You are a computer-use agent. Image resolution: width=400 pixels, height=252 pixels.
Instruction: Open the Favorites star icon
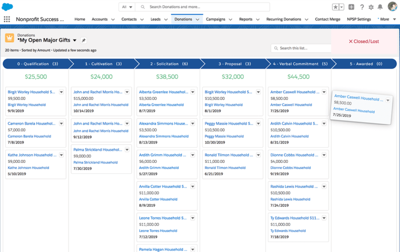click(x=335, y=7)
